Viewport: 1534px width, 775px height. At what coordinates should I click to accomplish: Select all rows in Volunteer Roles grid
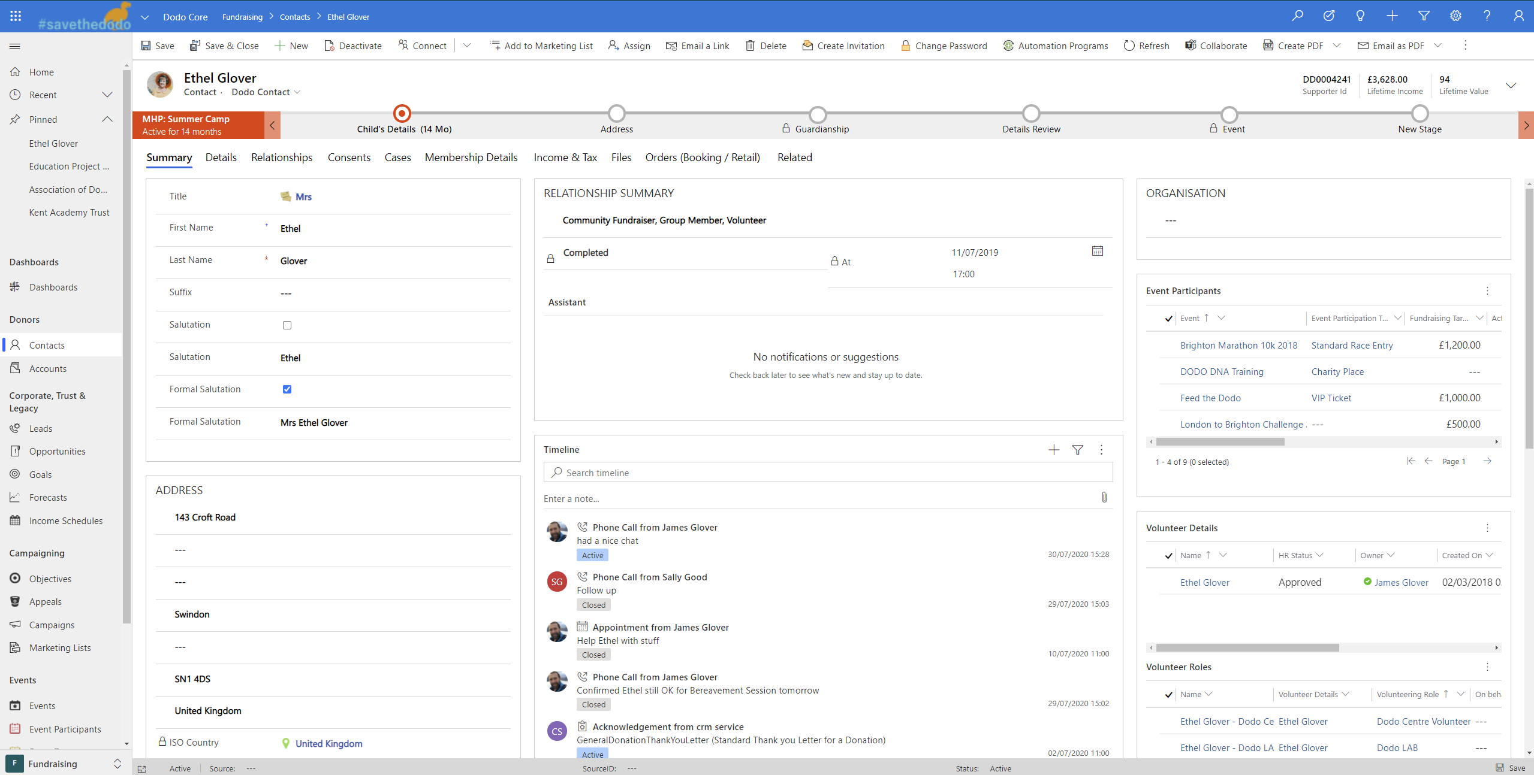coord(1168,695)
